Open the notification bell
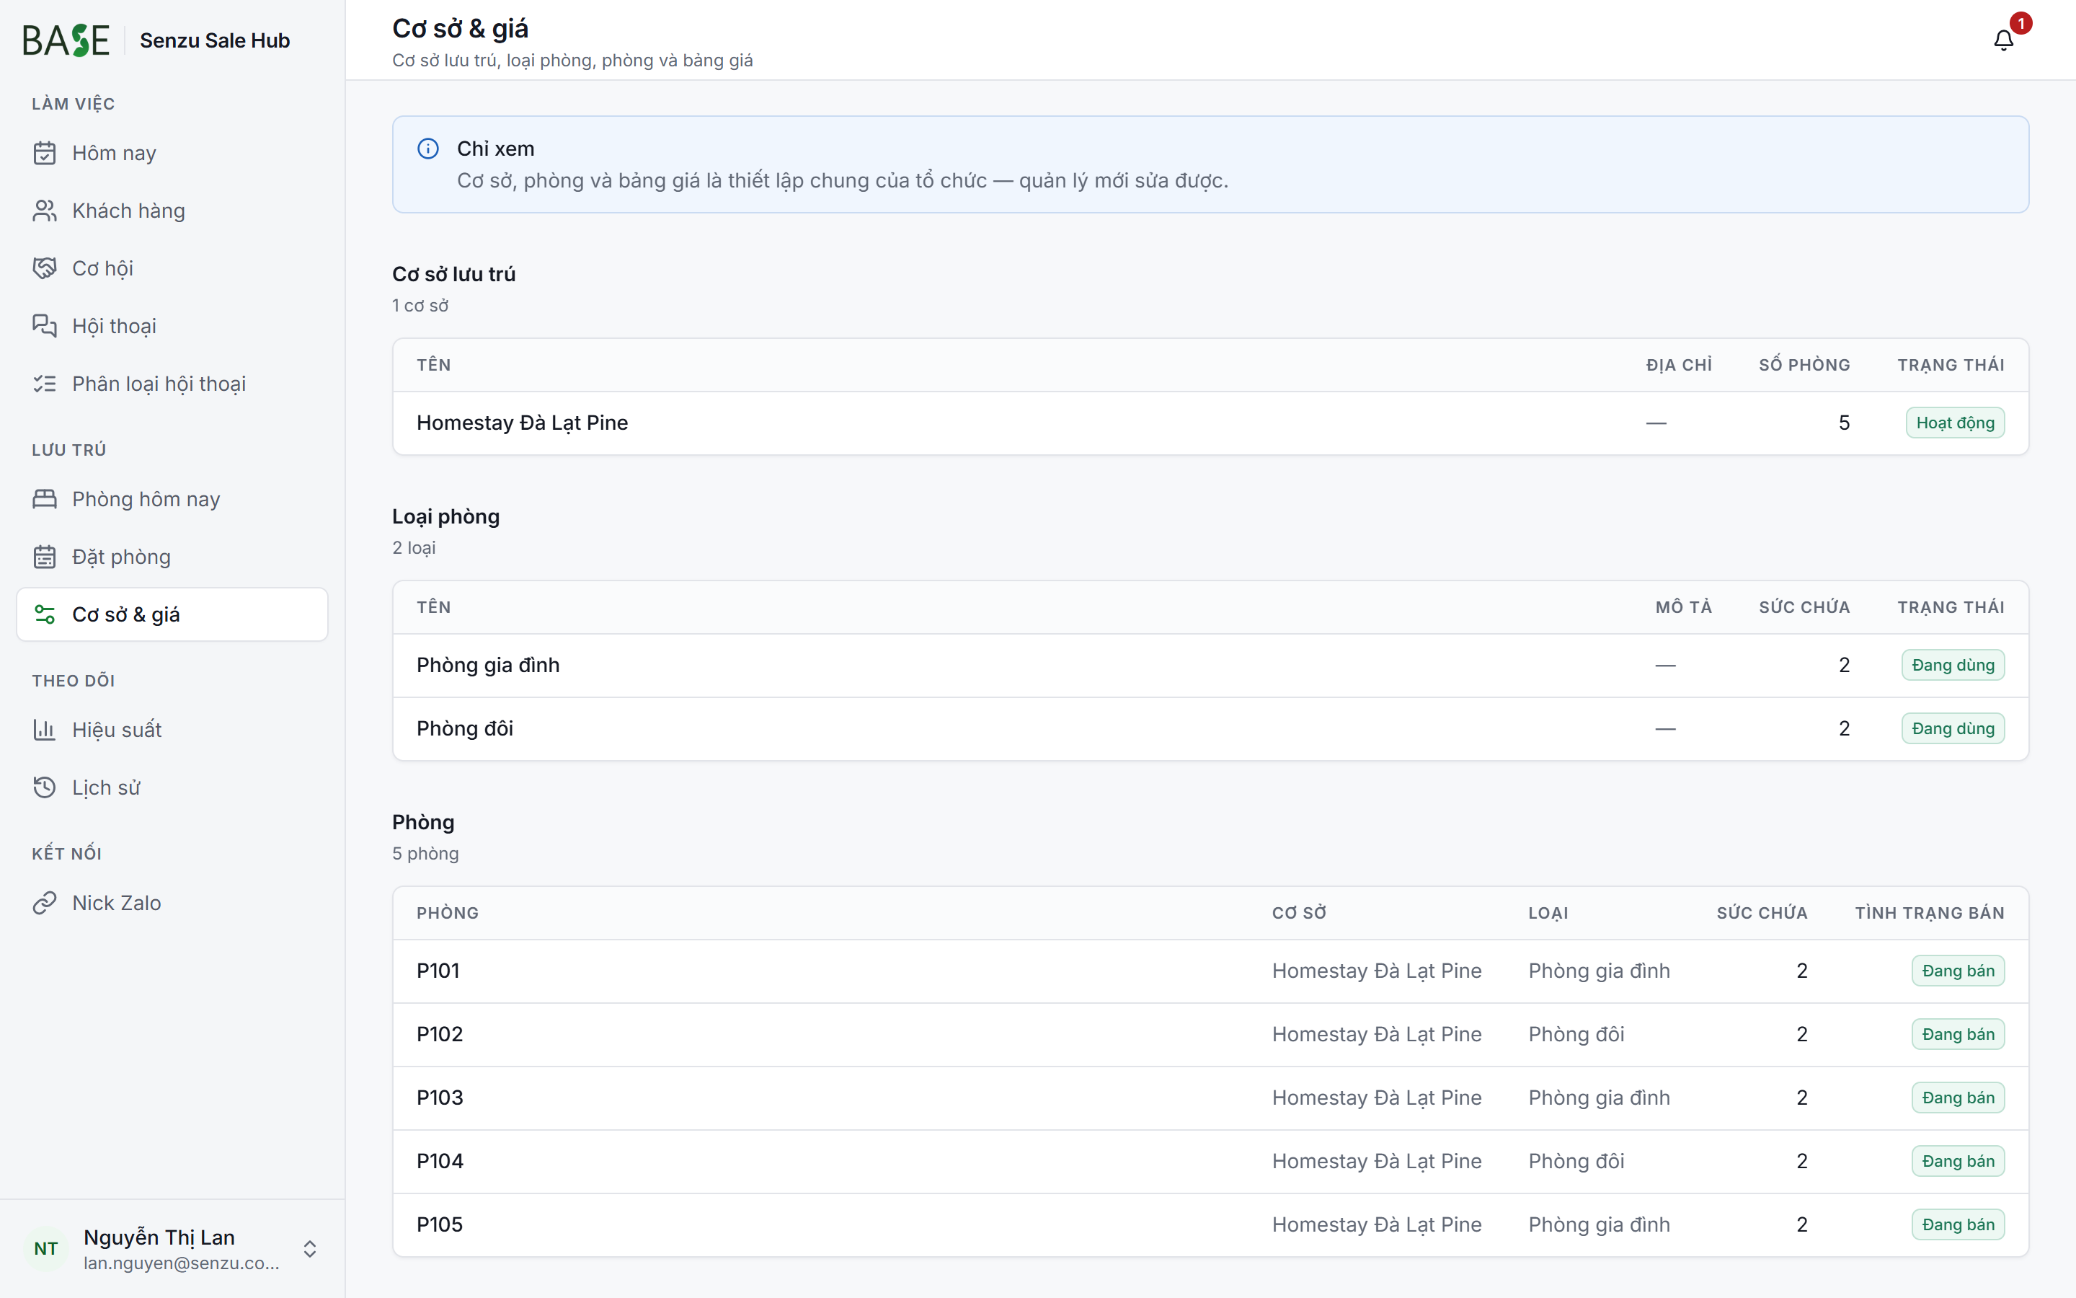This screenshot has height=1298, width=2076. pos(2003,40)
